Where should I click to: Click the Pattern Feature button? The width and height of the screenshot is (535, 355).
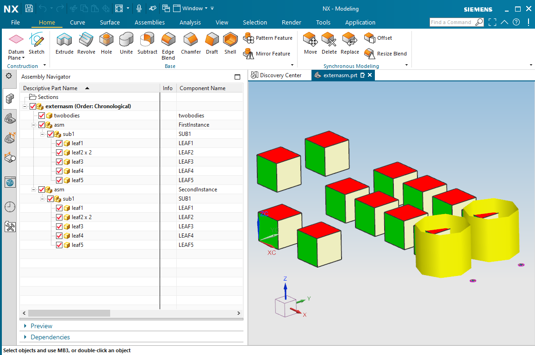269,38
